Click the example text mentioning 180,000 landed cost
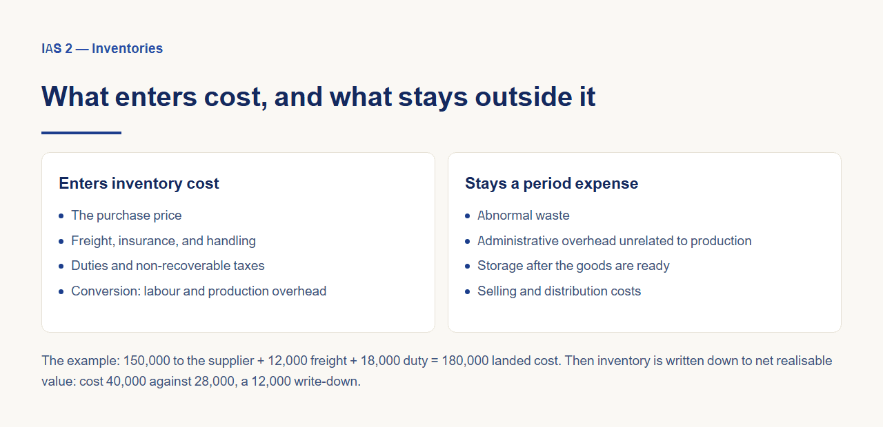 click(301, 361)
